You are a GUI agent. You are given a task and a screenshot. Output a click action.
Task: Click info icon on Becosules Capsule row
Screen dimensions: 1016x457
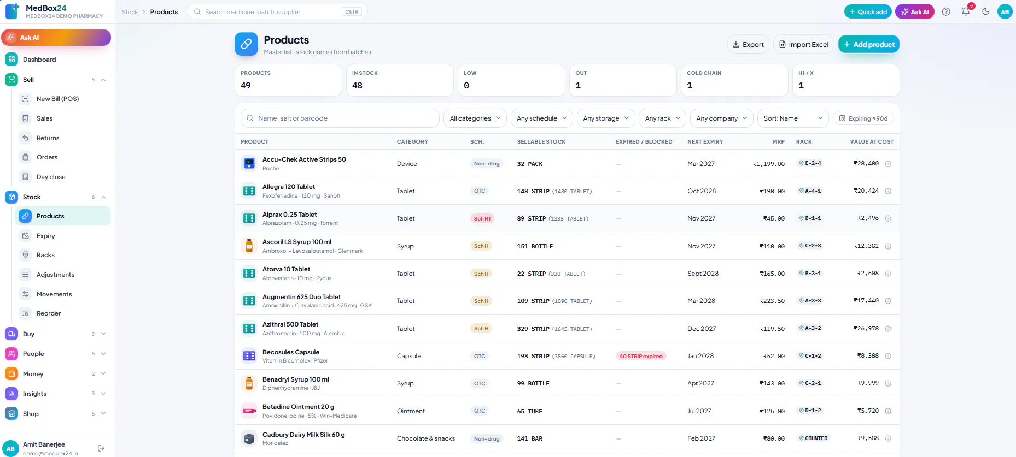tap(888, 356)
